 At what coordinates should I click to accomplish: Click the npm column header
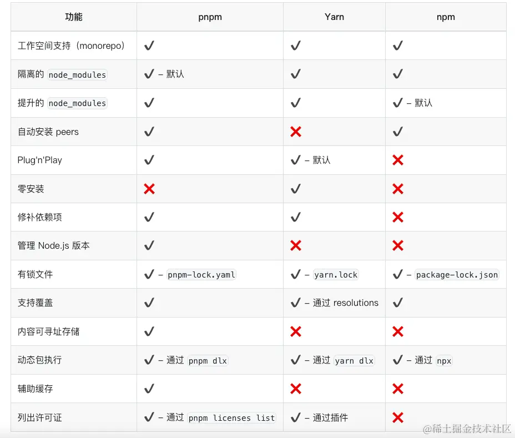[x=446, y=17]
